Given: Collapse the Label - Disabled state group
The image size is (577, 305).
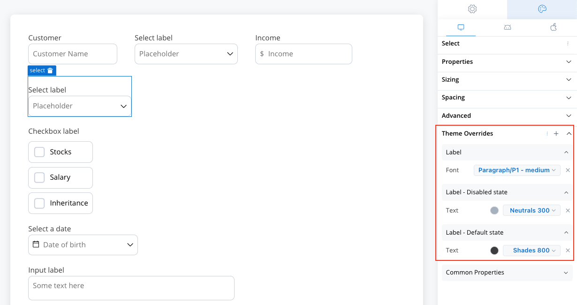Looking at the screenshot, I should click(x=566, y=192).
